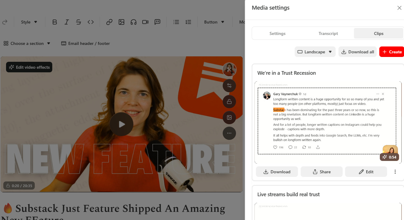Screen dimensions: 404x220
Task: Open the Button dropdown in the toolbar
Action: (x=214, y=22)
